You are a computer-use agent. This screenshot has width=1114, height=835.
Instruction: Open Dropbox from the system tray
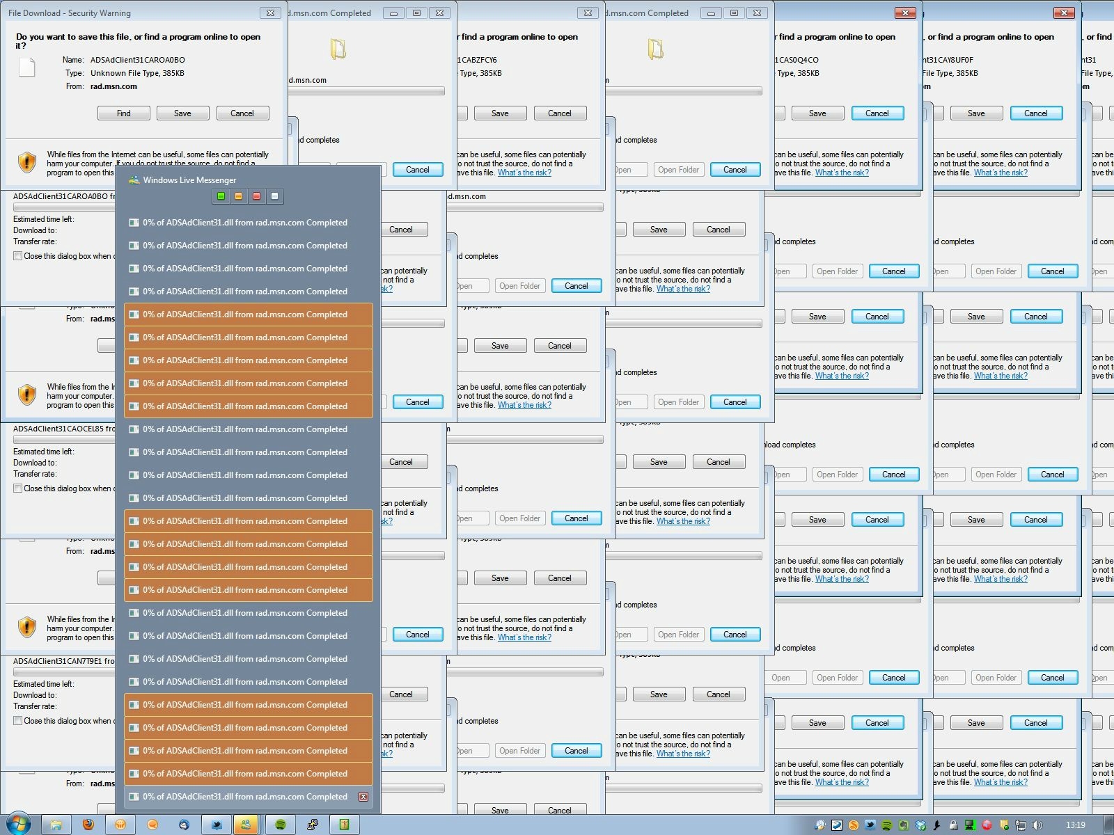click(x=920, y=825)
